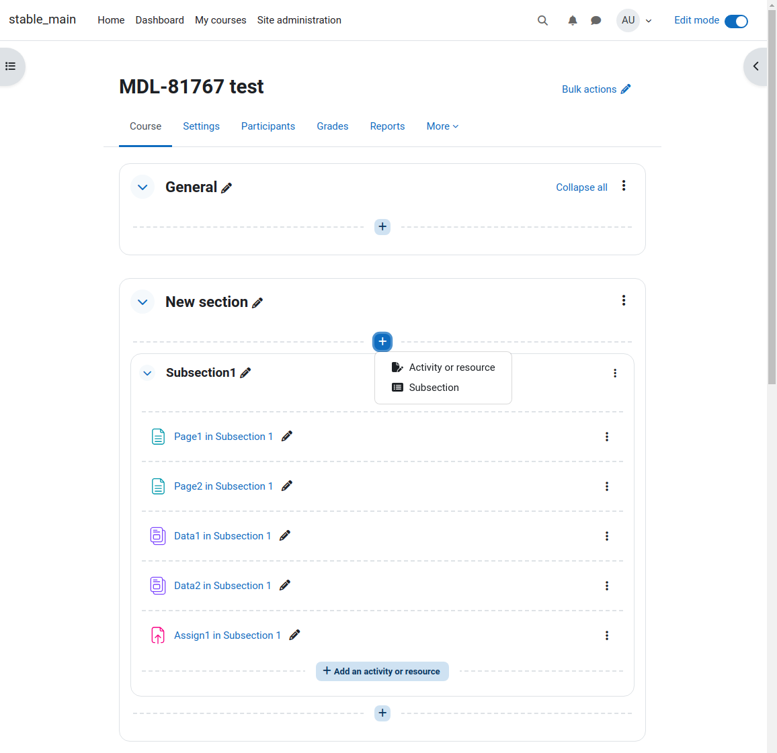
Task: Open Page1 in Subsection 1 link
Action: (x=223, y=437)
